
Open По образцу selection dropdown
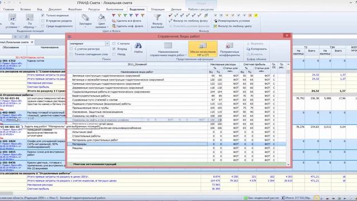point(30,21)
